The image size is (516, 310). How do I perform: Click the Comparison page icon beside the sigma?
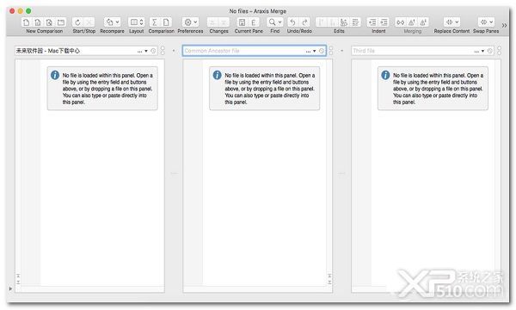(x=166, y=22)
